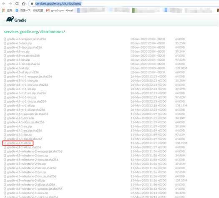Image resolution: width=219 pixels, height=198 pixels.
Task: Click the Gmail bookmark icon
Action: click(48, 10)
